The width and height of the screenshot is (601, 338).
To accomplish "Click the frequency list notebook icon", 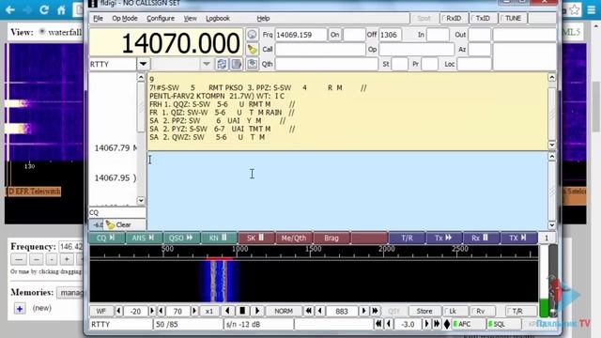I will [237, 64].
